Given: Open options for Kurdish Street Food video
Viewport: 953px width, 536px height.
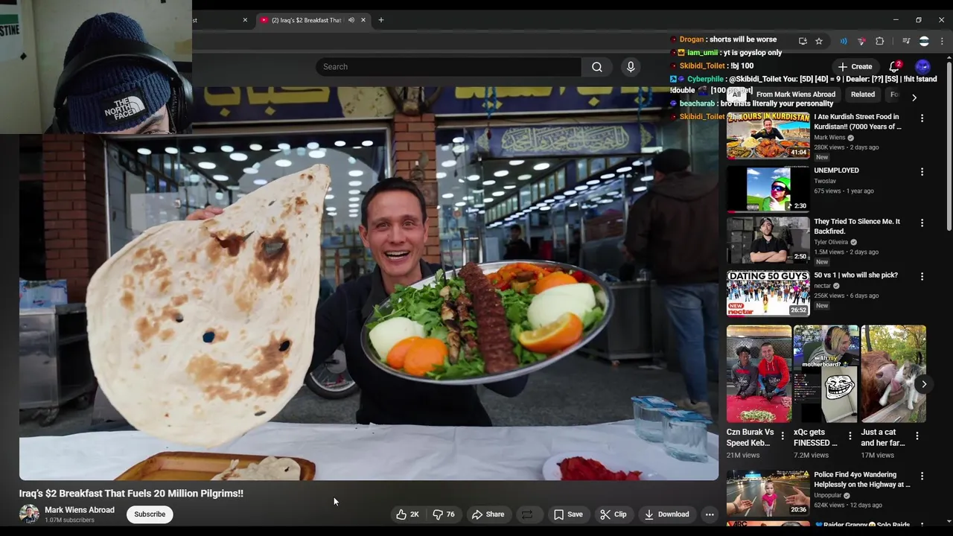Looking at the screenshot, I should (922, 118).
